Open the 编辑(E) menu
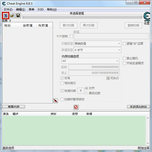The width and height of the screenshot is (152, 152). click(21, 9)
